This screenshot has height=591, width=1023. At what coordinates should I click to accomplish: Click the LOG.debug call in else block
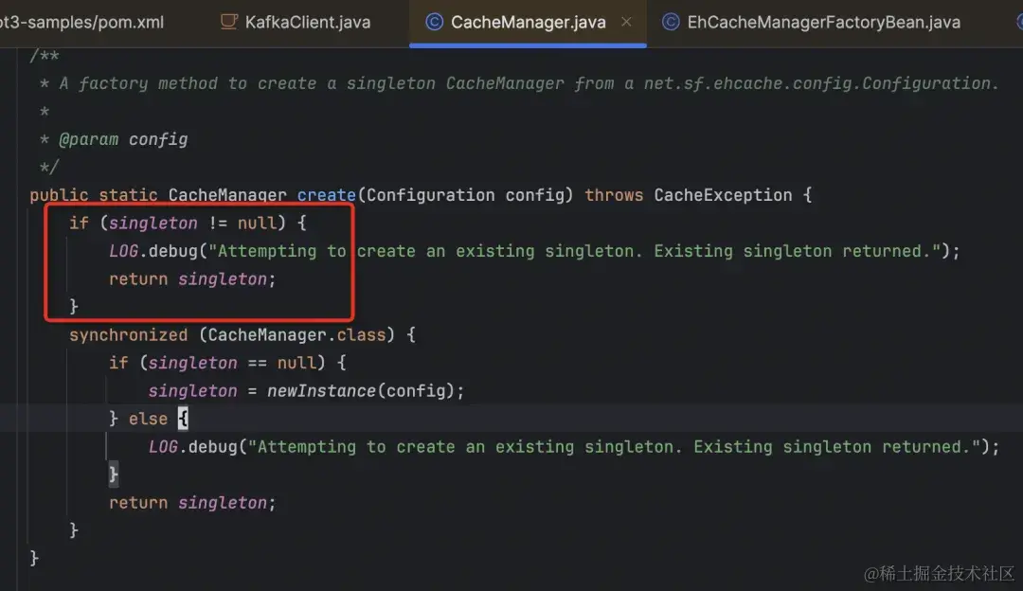pyautogui.click(x=573, y=447)
